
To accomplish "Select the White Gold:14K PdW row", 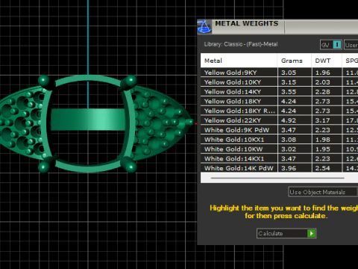I will 279,168.
